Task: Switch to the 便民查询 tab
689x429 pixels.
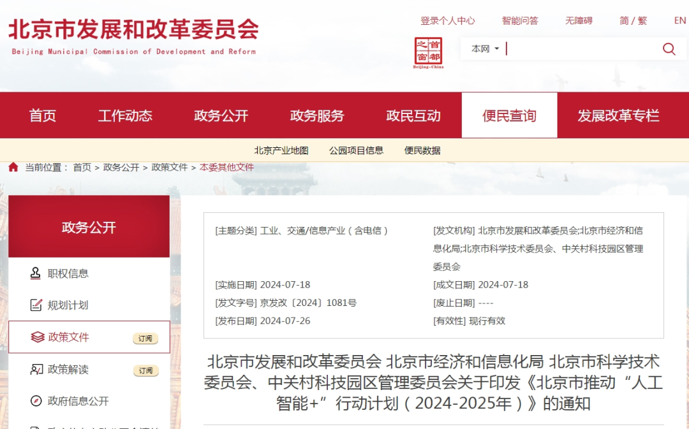Action: click(509, 115)
